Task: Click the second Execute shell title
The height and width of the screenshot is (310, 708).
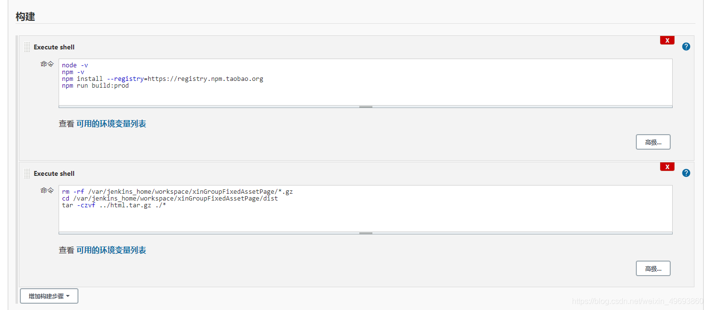Action: click(54, 173)
